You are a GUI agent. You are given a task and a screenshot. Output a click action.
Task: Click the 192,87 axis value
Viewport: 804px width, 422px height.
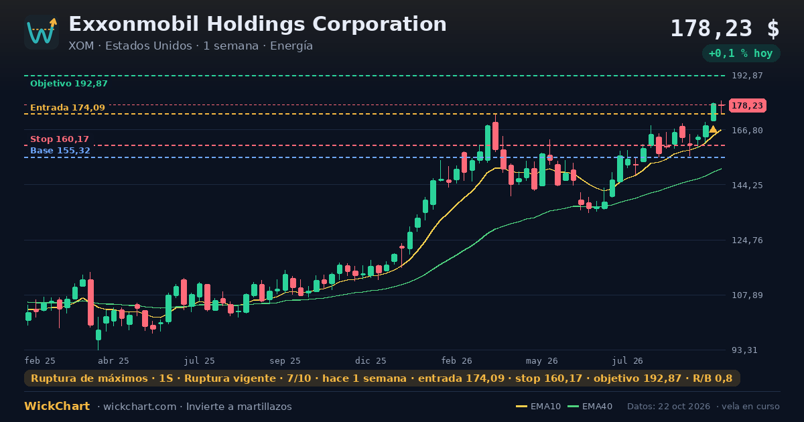[x=747, y=76]
